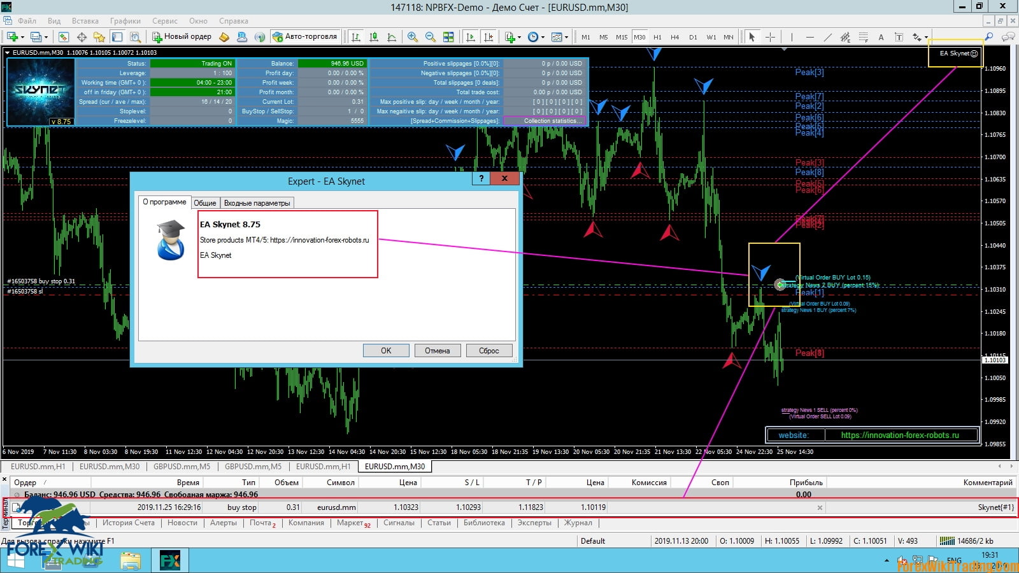Image resolution: width=1019 pixels, height=573 pixels.
Task: Open the История Счета terminal tab
Action: [x=129, y=523]
